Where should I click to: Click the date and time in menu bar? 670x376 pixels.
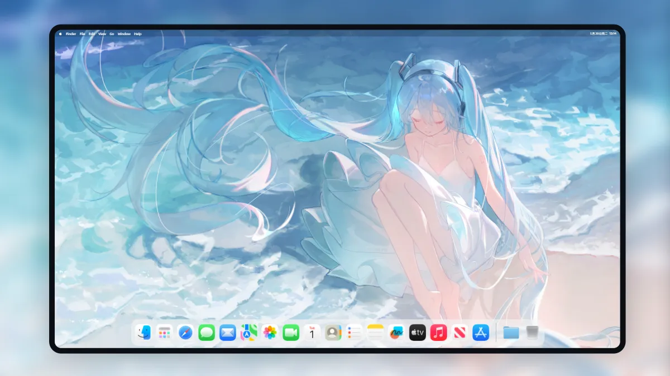[604, 34]
